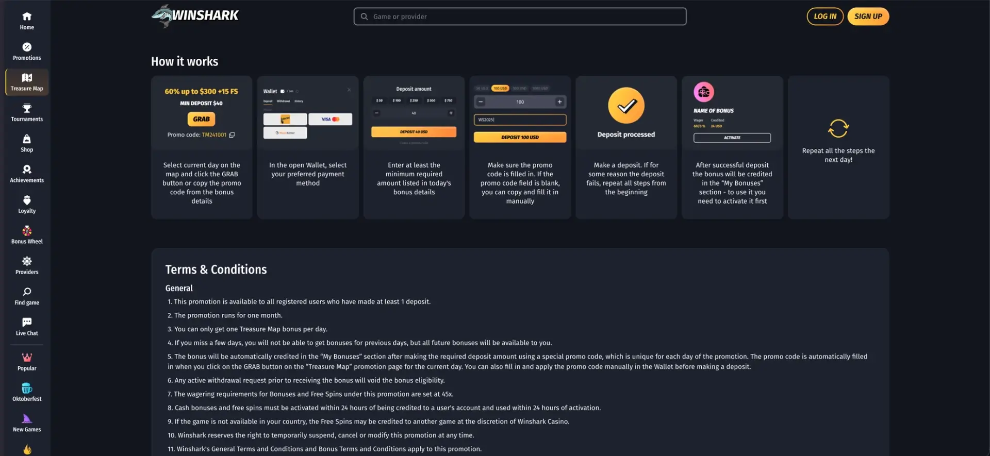Click DEPOSIT 100 USD button

(x=520, y=137)
